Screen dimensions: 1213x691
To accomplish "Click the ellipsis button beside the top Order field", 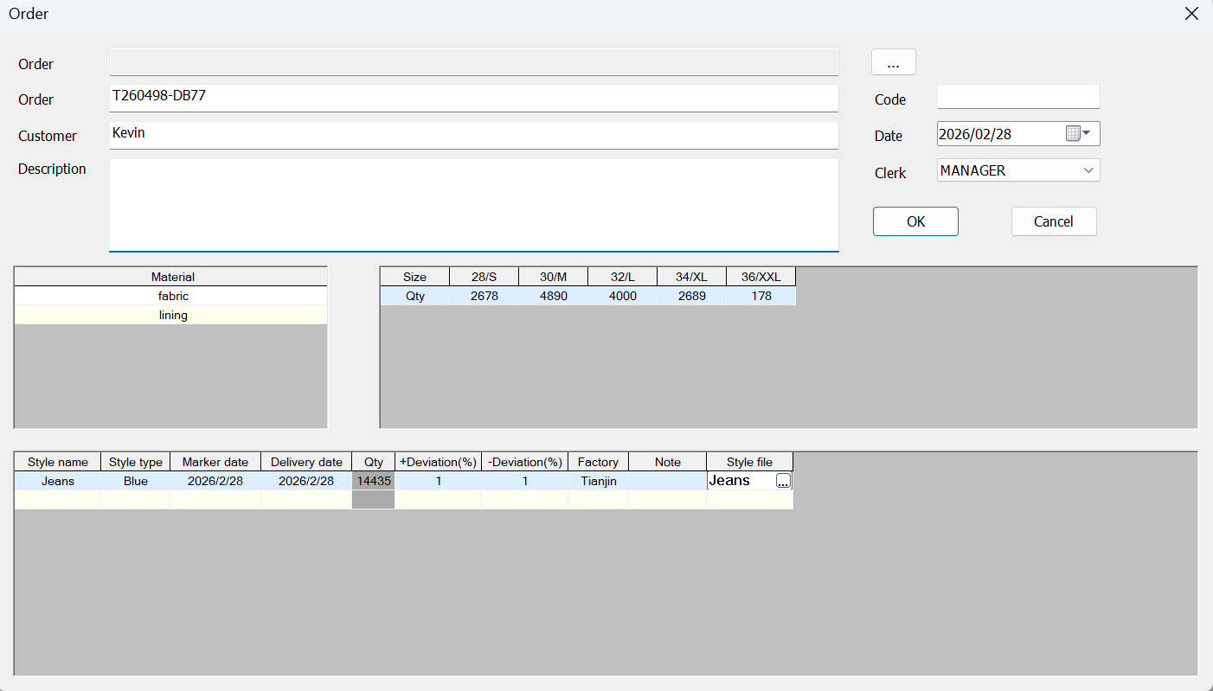I will tap(893, 63).
